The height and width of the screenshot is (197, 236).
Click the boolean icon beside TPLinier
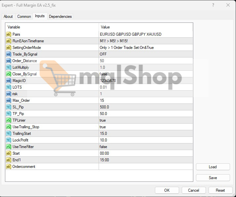coord(9,120)
